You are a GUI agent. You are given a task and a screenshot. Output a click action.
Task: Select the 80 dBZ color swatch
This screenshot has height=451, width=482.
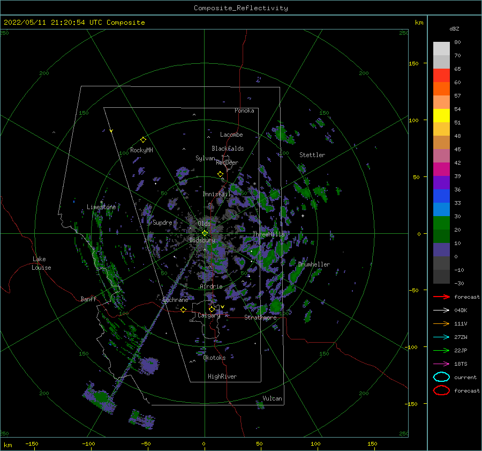[441, 49]
